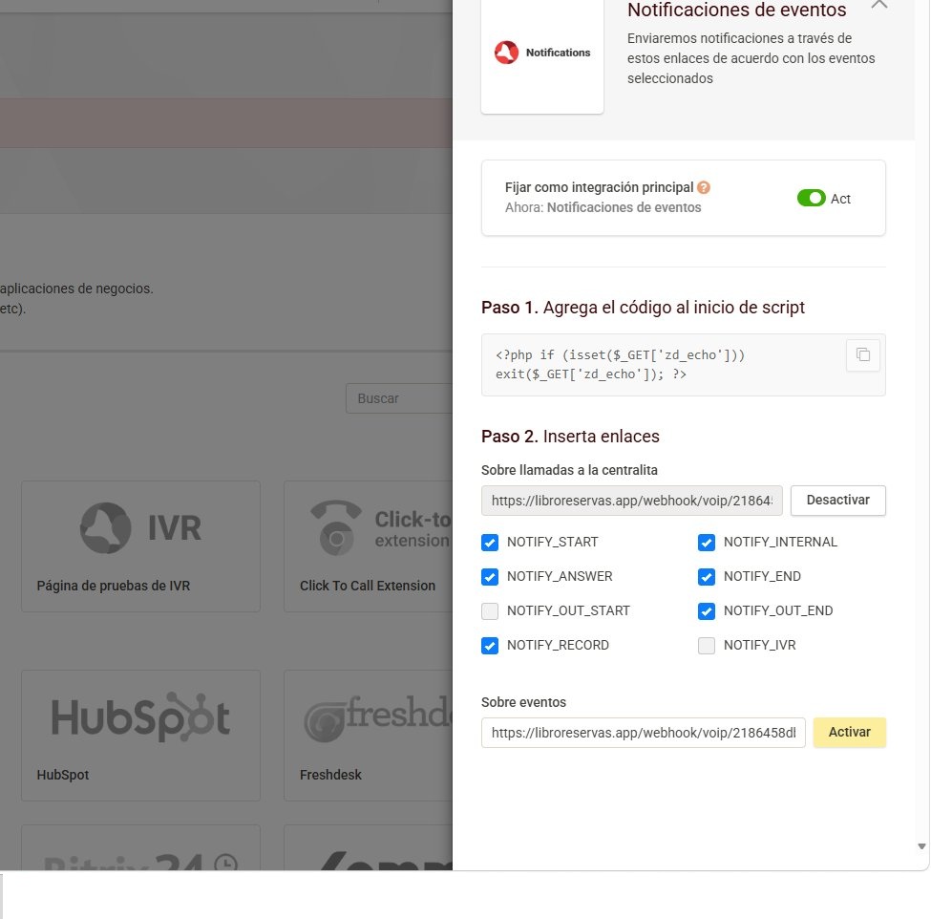Enable NOTIFY_IVR checkbox
The image size is (931, 919).
pos(707,646)
